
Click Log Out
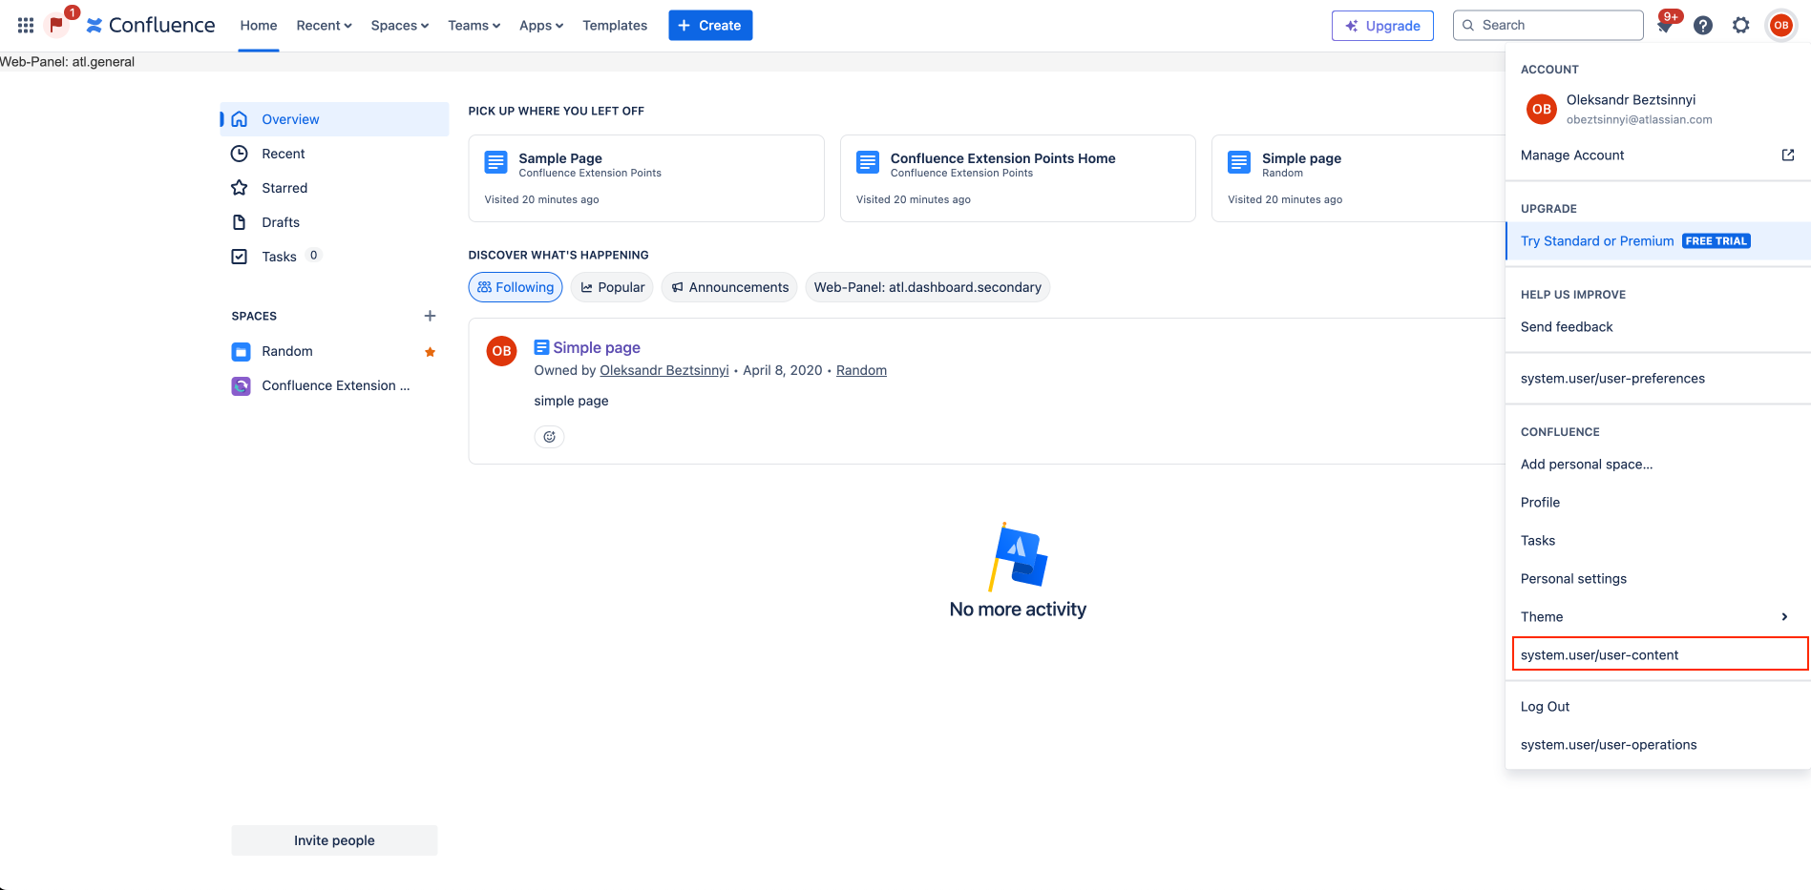(x=1658, y=707)
